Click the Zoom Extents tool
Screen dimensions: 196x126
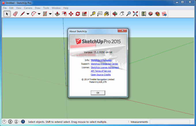point(135,14)
